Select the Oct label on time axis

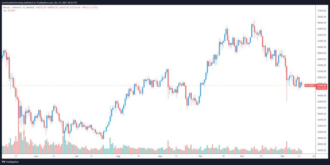(x=200, y=156)
